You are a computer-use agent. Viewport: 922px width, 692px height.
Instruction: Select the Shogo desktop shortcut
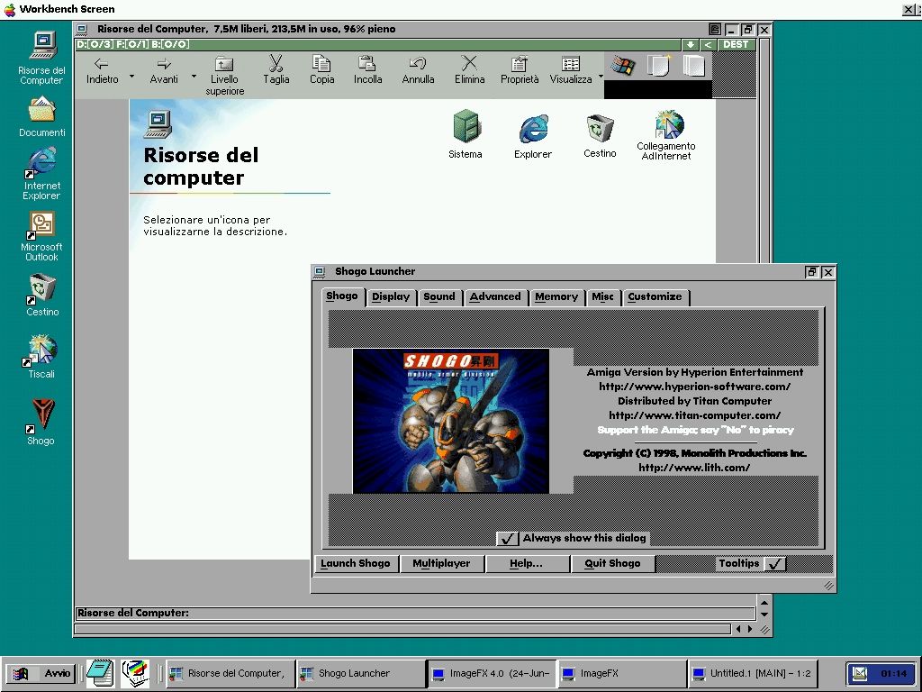coord(41,415)
